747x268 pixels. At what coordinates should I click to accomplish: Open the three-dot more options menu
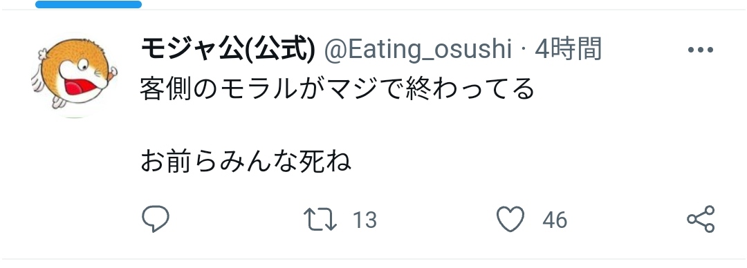coord(701,50)
